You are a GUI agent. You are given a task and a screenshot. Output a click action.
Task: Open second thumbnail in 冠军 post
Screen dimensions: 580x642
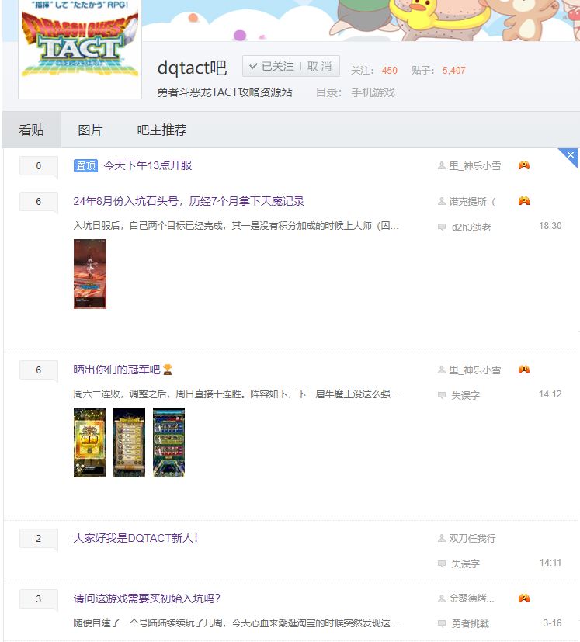click(x=130, y=442)
